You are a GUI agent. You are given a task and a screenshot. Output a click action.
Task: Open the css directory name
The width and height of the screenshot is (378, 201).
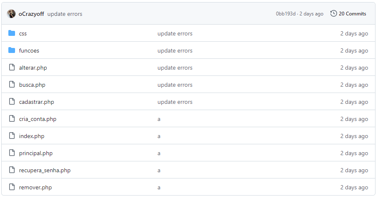[23, 34]
